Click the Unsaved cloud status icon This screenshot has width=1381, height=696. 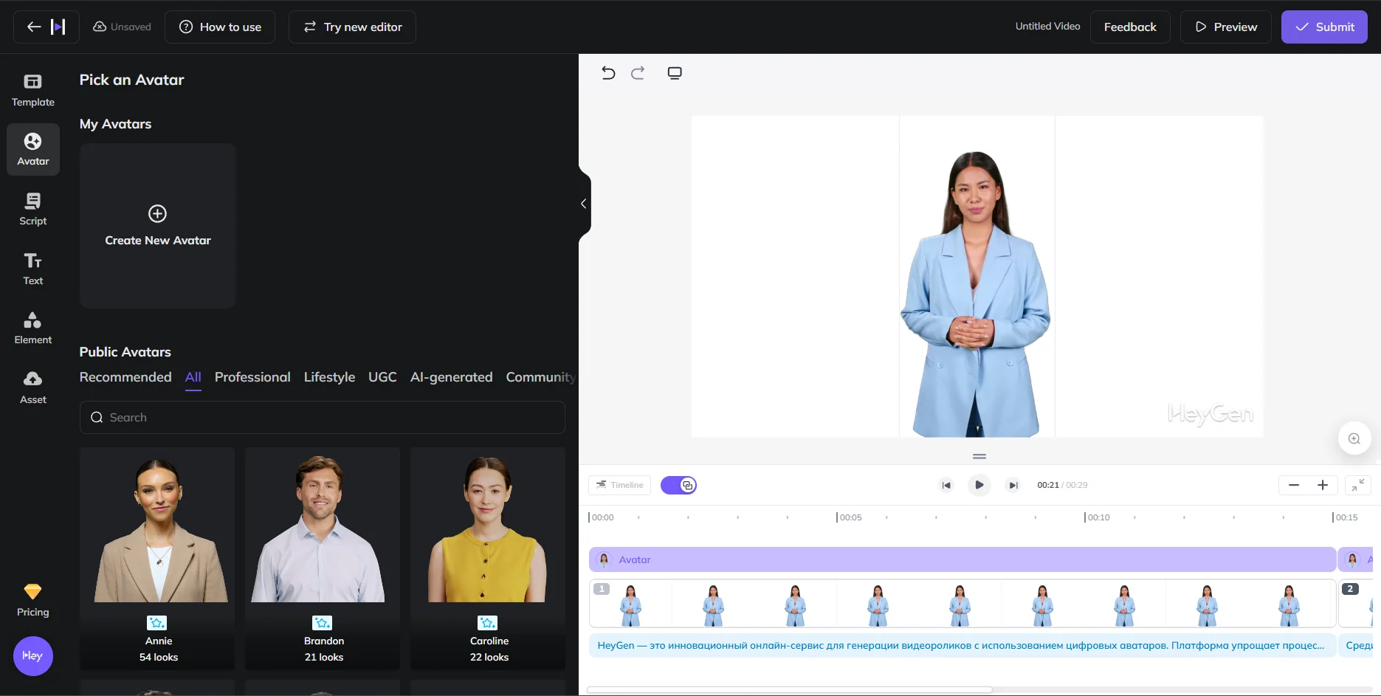click(100, 27)
